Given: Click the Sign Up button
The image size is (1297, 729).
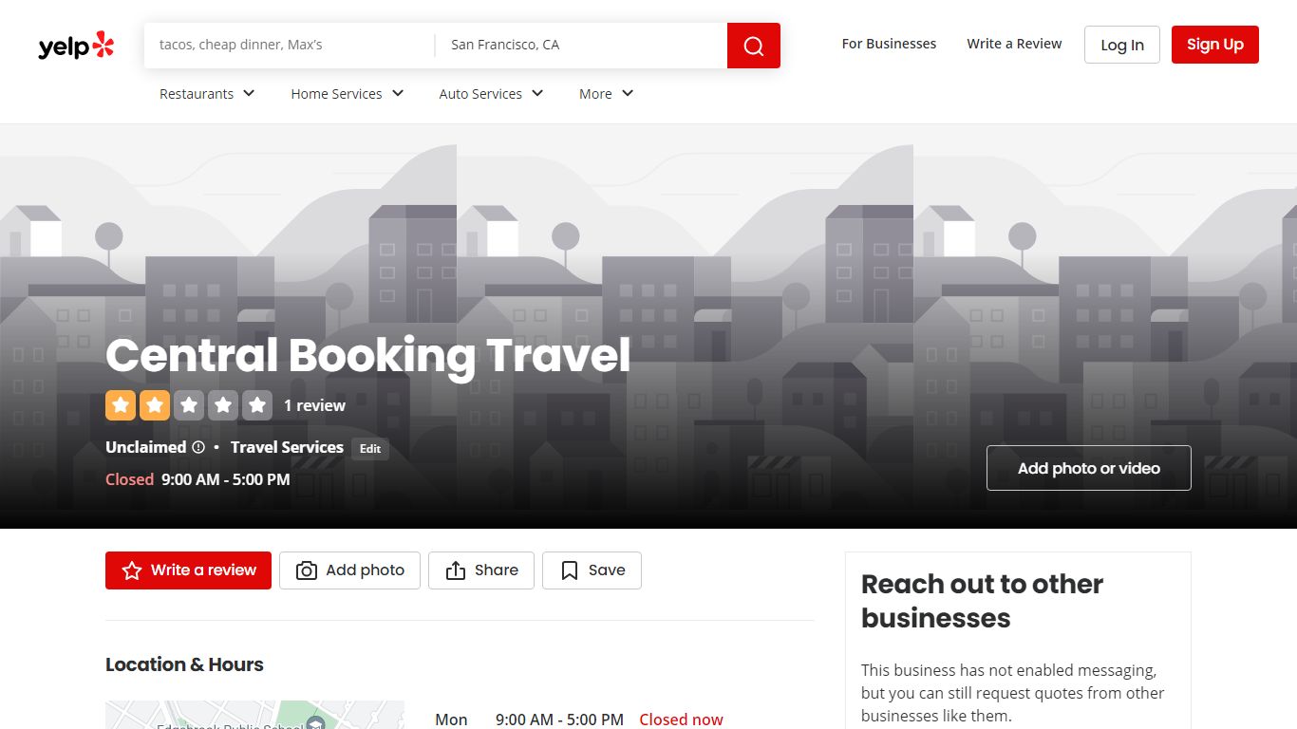Looking at the screenshot, I should [x=1215, y=45].
